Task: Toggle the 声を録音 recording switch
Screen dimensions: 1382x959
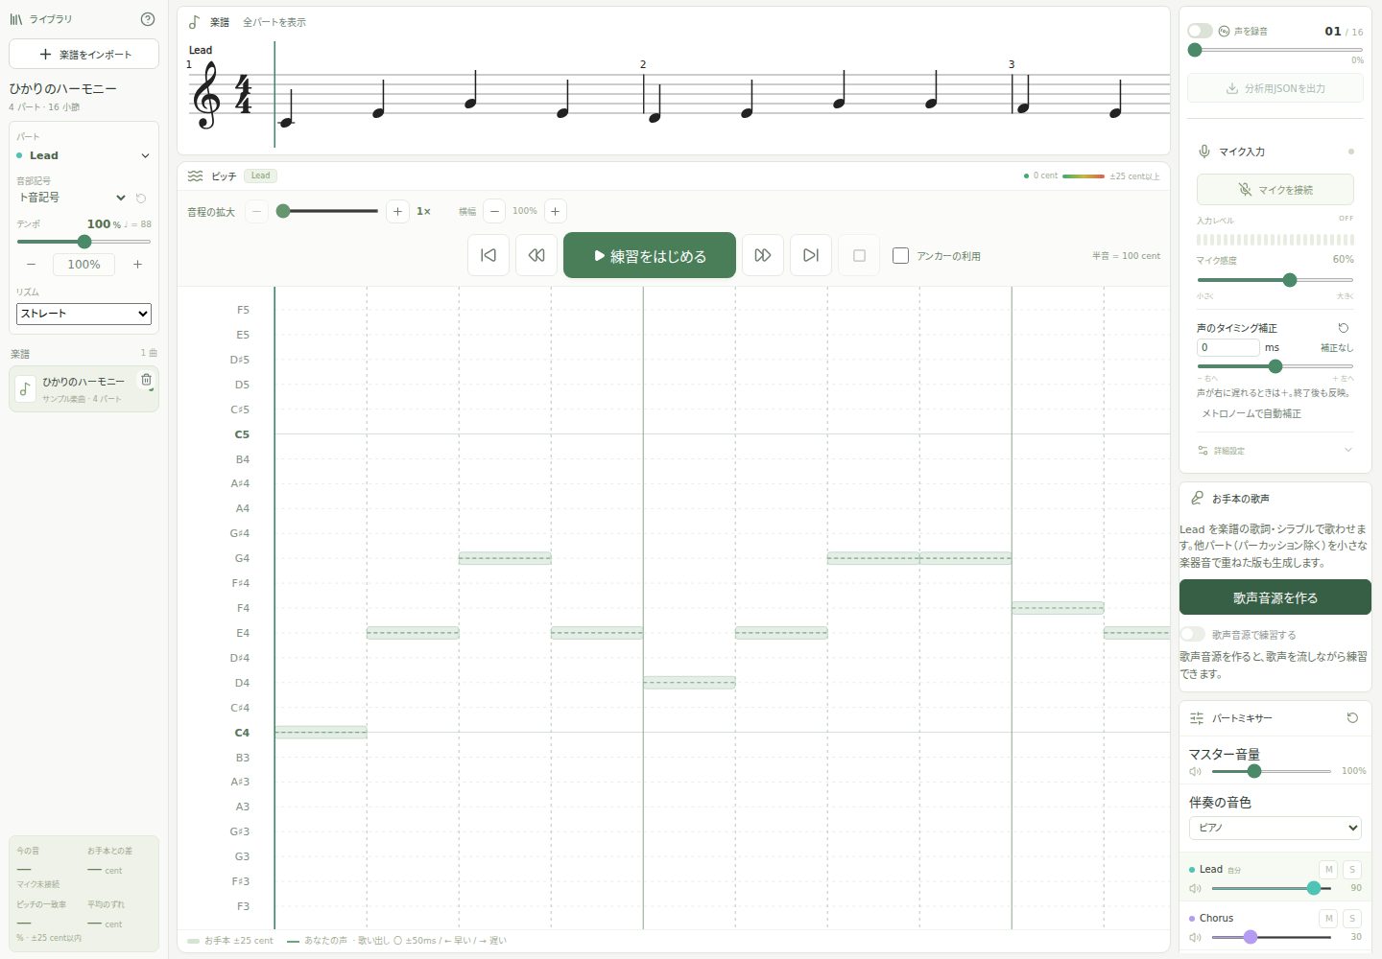Action: click(1200, 31)
